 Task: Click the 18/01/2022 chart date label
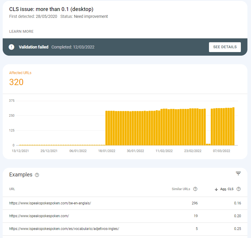(107, 151)
